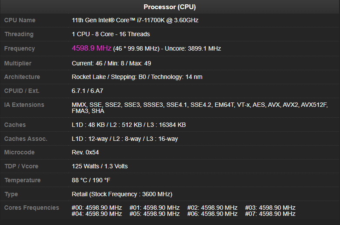Click the Processor (CPU) header title
The height and width of the screenshot is (225, 340).
click(170, 7)
